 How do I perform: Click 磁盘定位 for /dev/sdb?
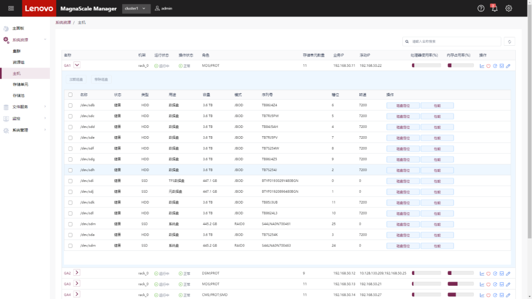point(403,106)
